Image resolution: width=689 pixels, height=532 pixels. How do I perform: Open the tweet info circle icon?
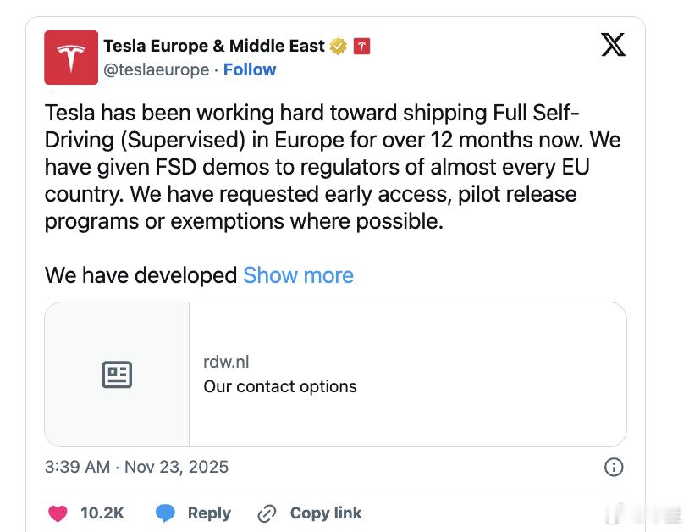pyautogui.click(x=614, y=467)
